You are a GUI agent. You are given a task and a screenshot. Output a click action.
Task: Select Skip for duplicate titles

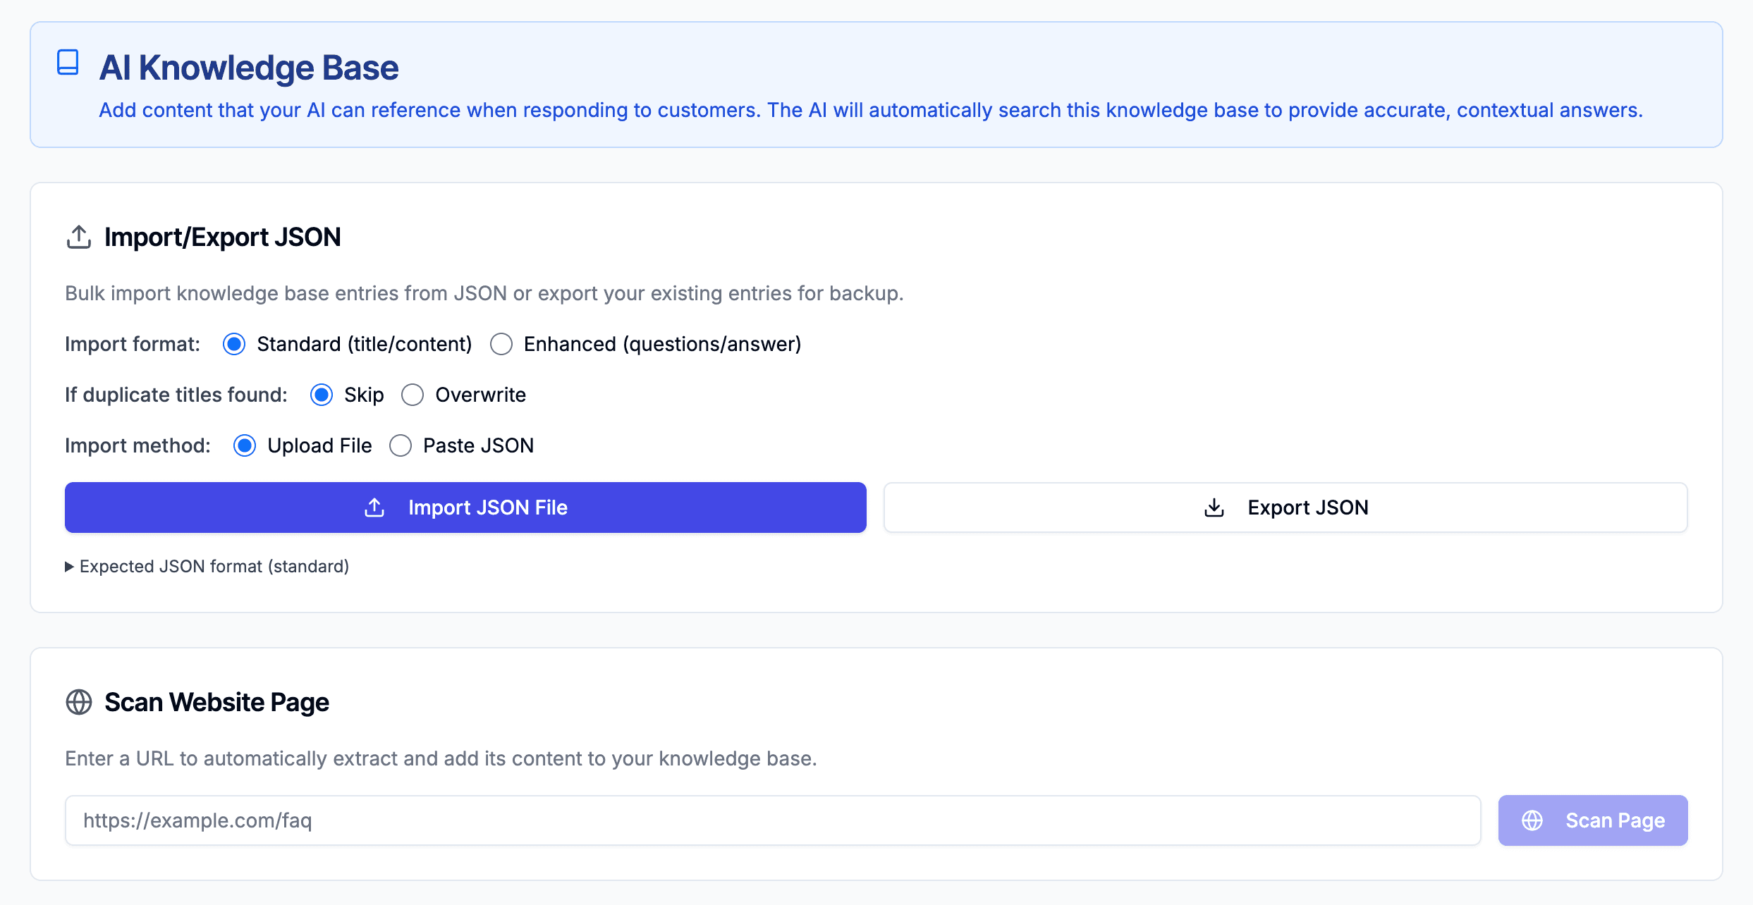coord(322,395)
